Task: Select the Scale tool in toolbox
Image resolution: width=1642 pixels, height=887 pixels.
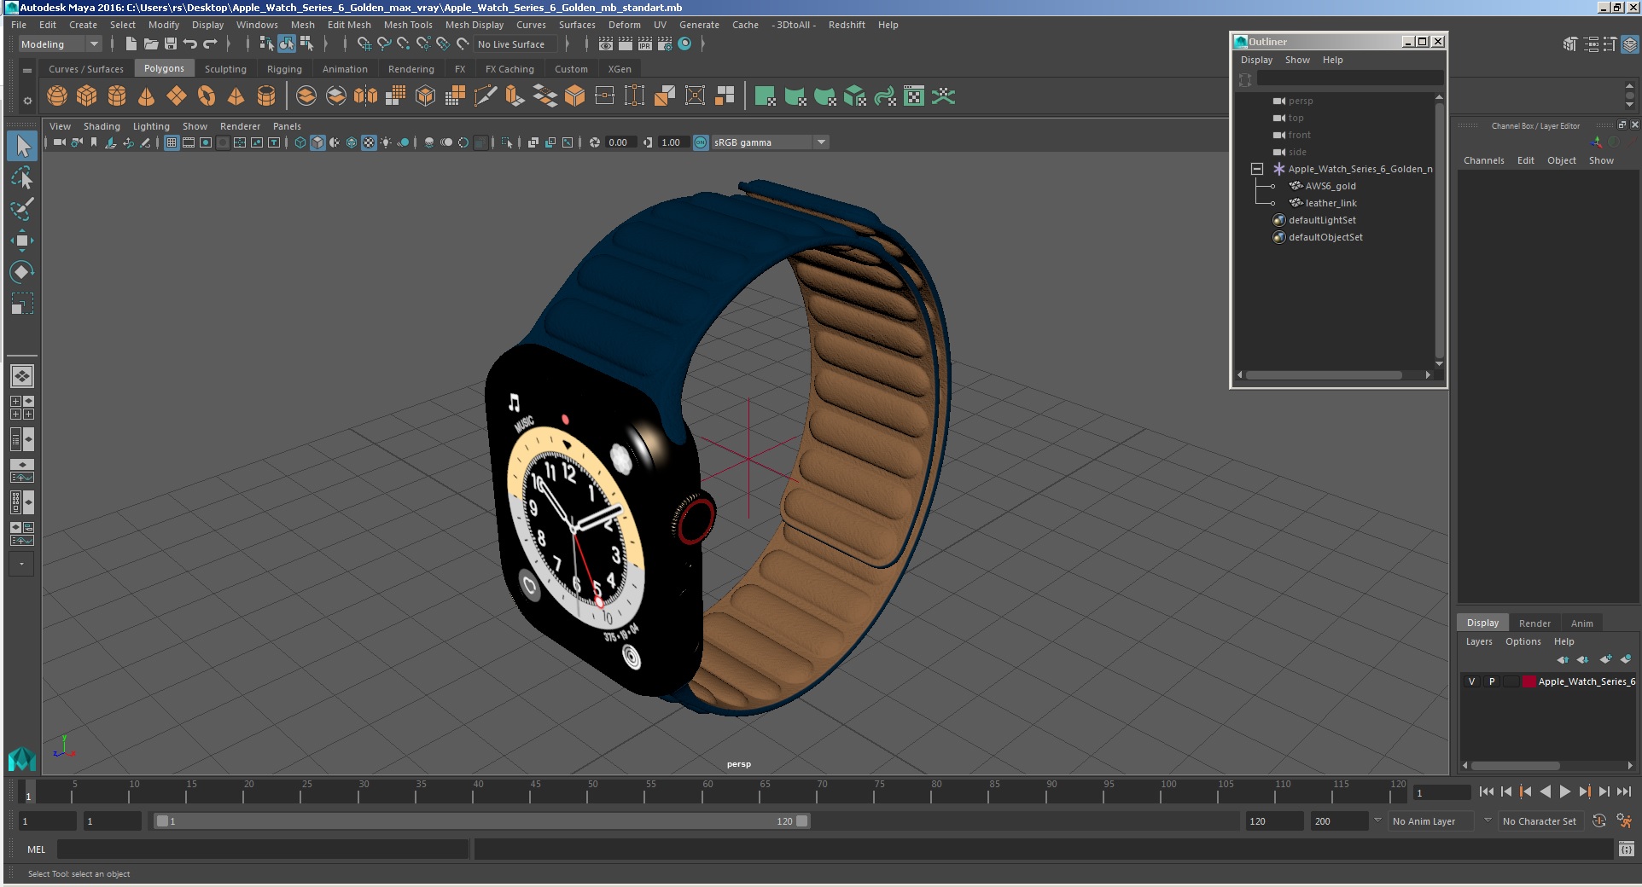Action: click(22, 304)
